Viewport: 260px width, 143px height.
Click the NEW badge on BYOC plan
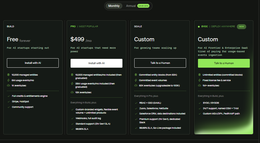click(x=242, y=26)
